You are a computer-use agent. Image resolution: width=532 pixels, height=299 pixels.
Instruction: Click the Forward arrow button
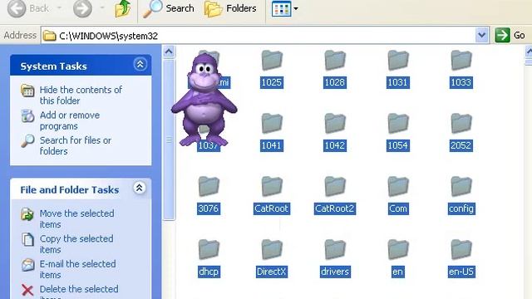(82, 8)
